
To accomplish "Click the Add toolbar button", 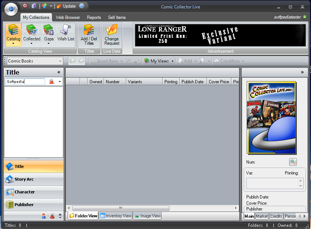I will [x=185, y=61].
